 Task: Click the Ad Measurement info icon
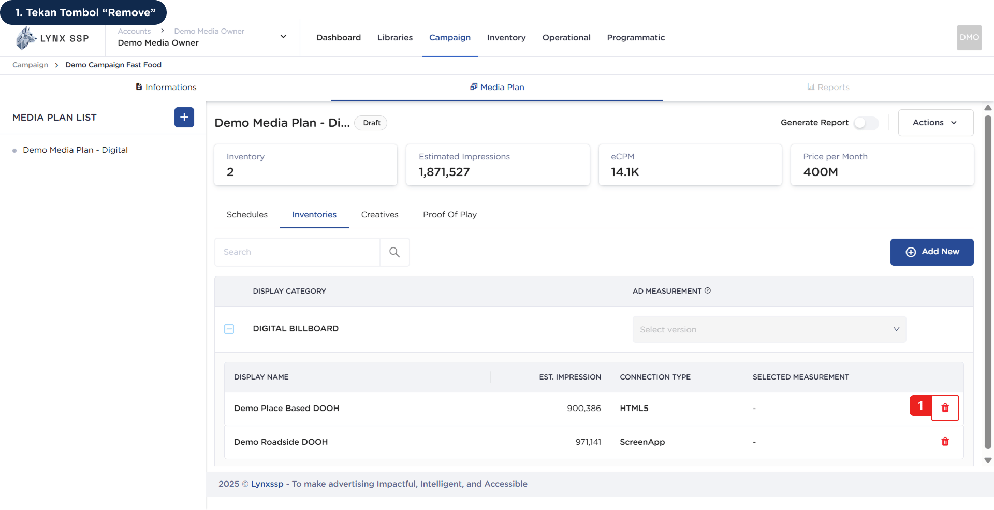708,291
